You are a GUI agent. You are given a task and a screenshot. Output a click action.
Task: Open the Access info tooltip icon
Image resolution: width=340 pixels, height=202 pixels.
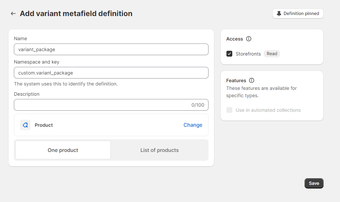point(249,39)
